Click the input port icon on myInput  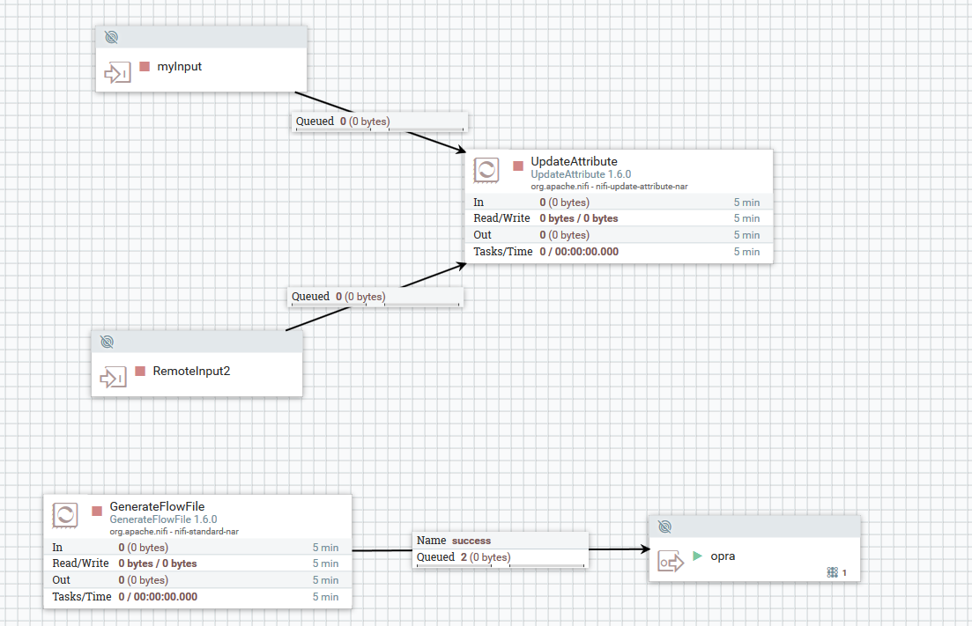(115, 72)
